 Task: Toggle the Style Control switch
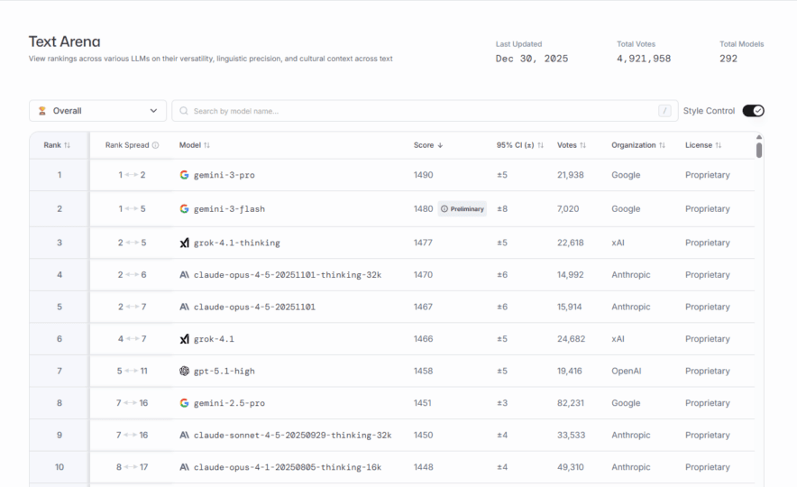tap(753, 111)
